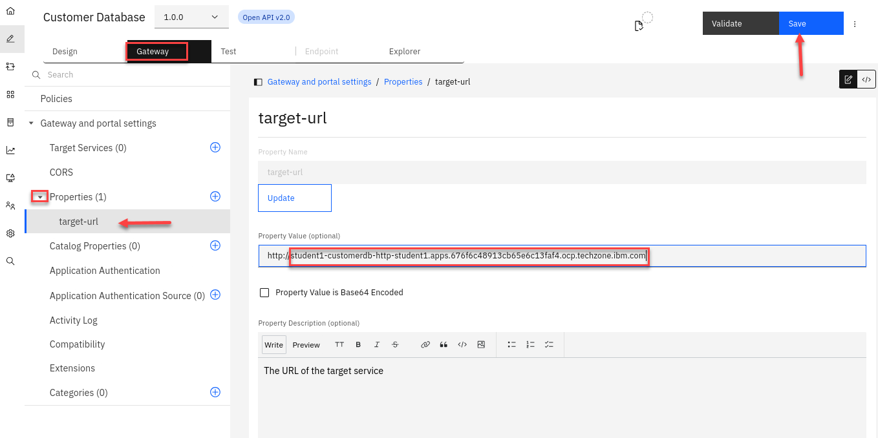
Task: Insert bulleted list in description editor
Action: pyautogui.click(x=511, y=344)
